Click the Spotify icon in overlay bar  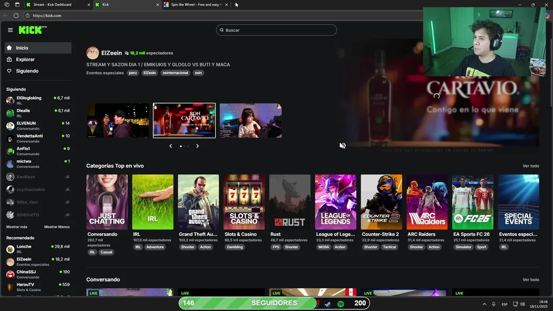pos(340,304)
